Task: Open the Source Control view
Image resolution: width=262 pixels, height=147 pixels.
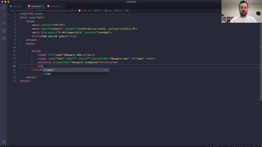Action: (4, 23)
